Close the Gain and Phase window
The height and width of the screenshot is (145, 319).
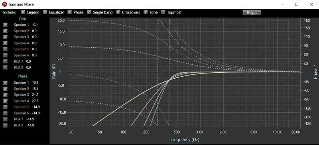point(311,4)
